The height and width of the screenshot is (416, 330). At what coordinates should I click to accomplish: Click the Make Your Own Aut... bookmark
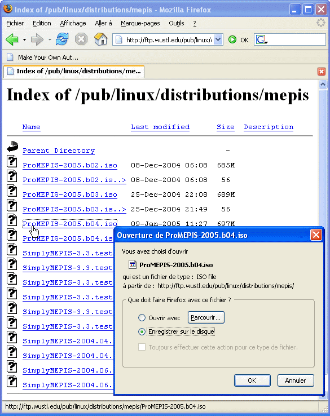pyautogui.click(x=43, y=57)
